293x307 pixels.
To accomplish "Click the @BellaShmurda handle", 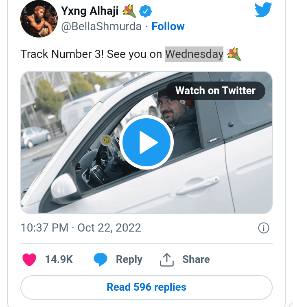I will click(x=101, y=27).
